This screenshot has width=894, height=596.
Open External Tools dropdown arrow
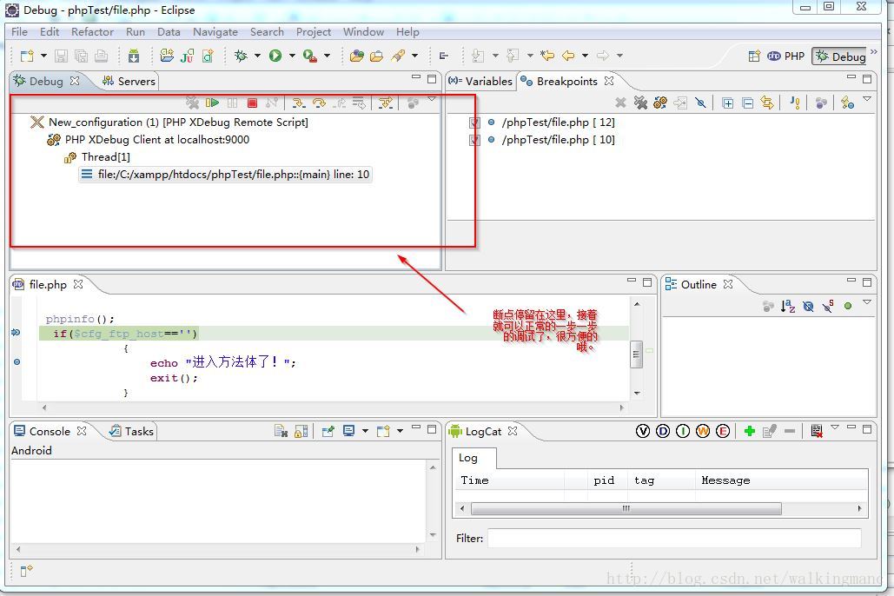(x=327, y=56)
